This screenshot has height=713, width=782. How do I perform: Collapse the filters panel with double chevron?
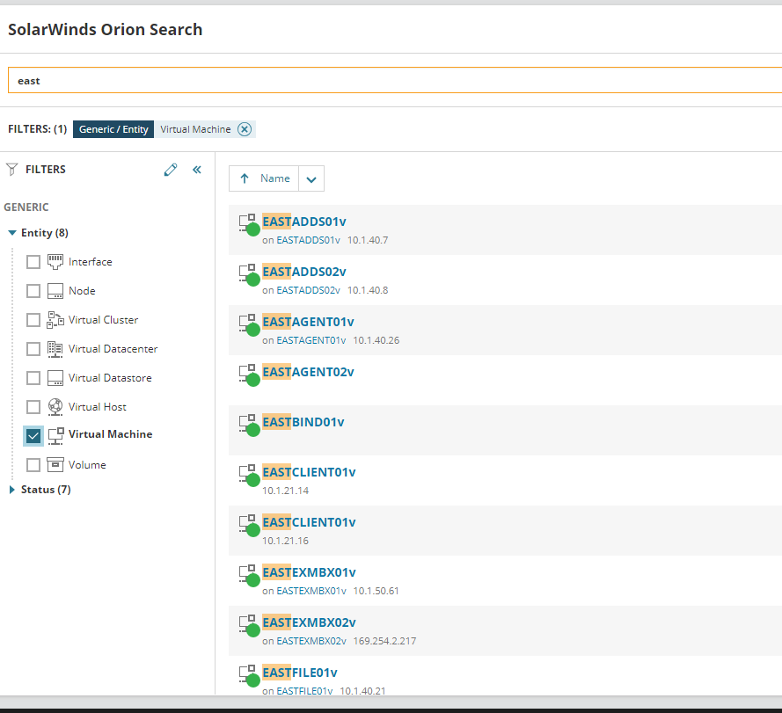pyautogui.click(x=197, y=170)
